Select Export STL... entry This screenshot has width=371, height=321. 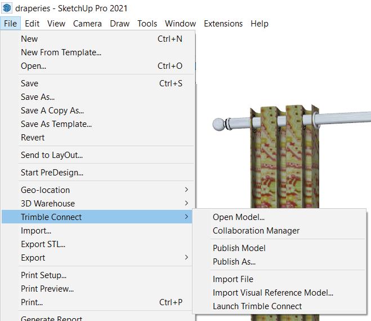[x=98, y=244]
